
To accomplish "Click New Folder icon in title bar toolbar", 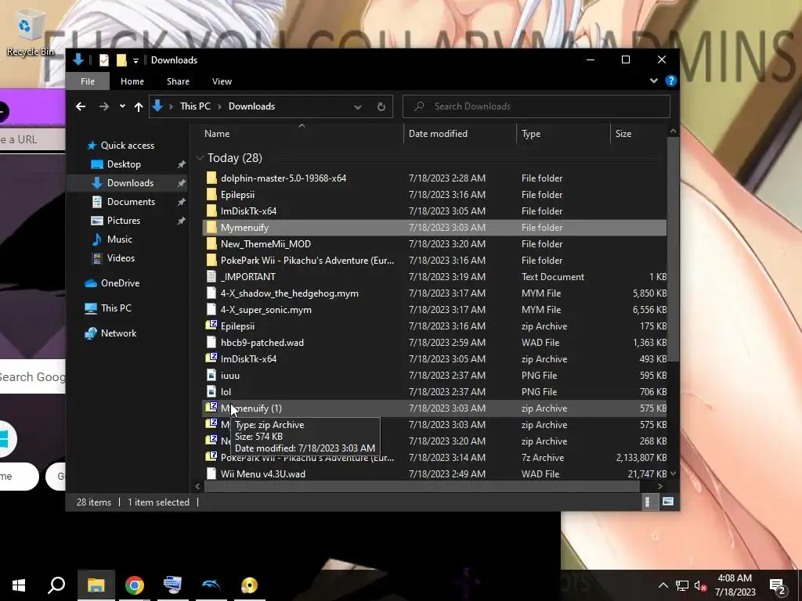I will 121,60.
